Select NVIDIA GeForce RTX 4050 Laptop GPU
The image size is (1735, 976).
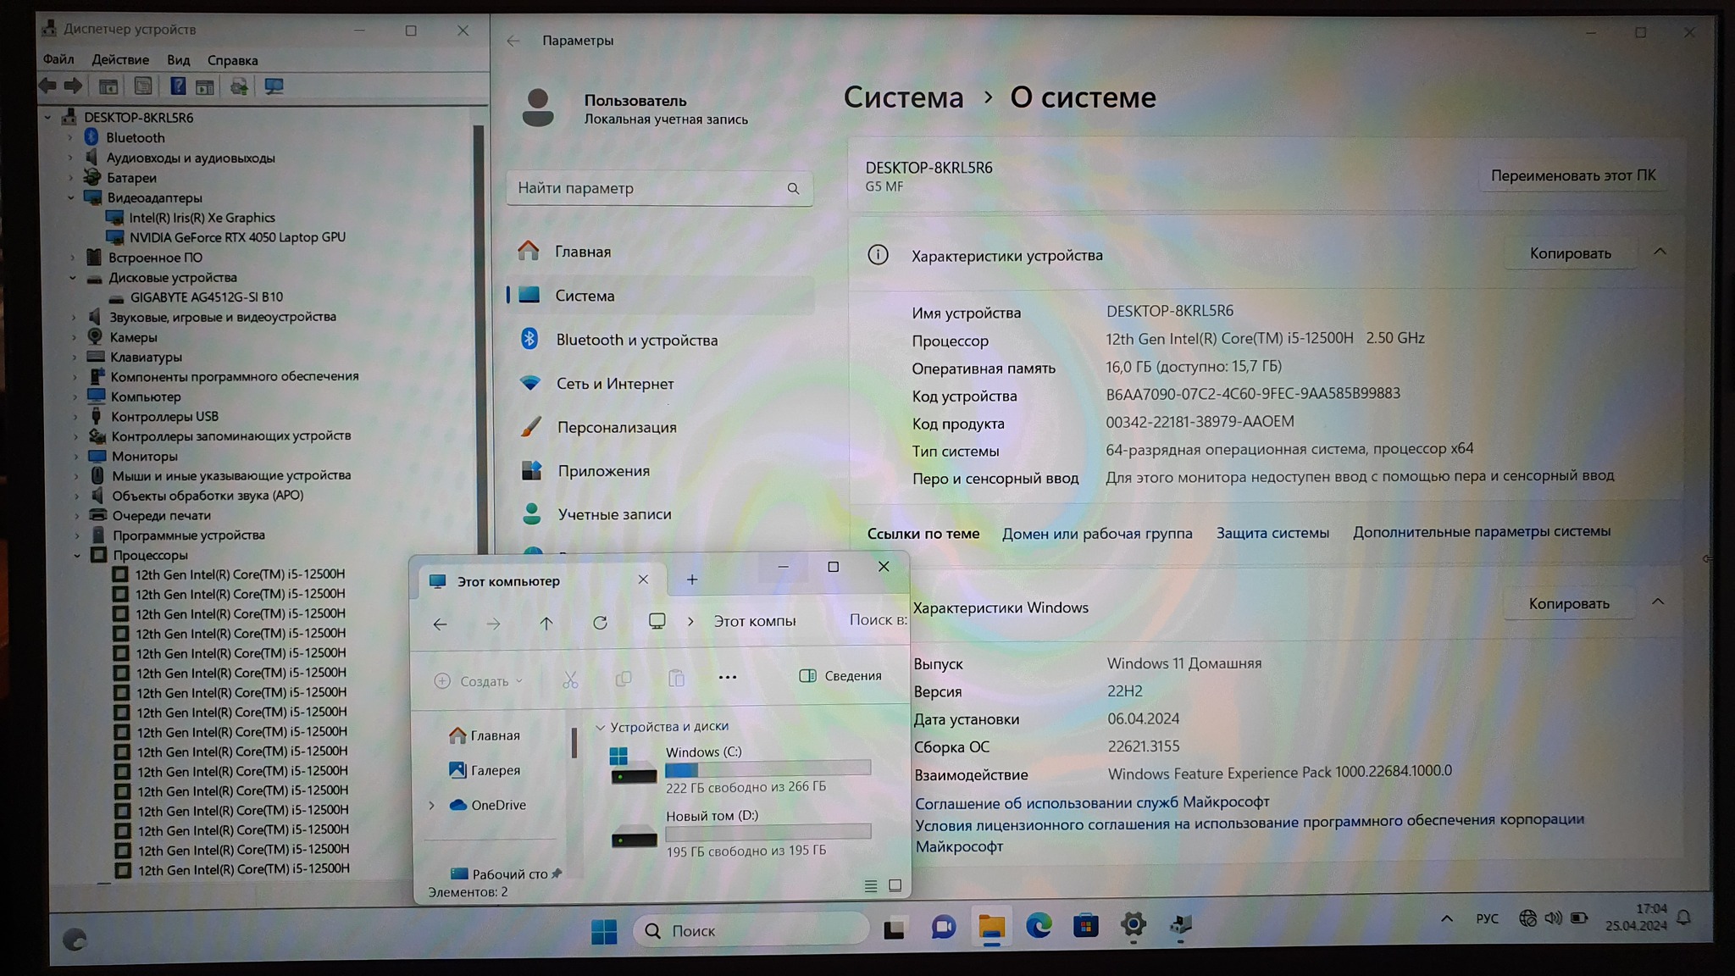point(236,237)
